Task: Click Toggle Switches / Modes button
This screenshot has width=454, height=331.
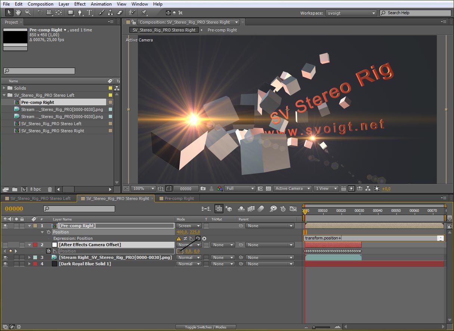Action: click(206, 327)
